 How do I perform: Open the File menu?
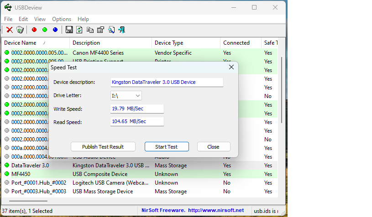(x=8, y=19)
